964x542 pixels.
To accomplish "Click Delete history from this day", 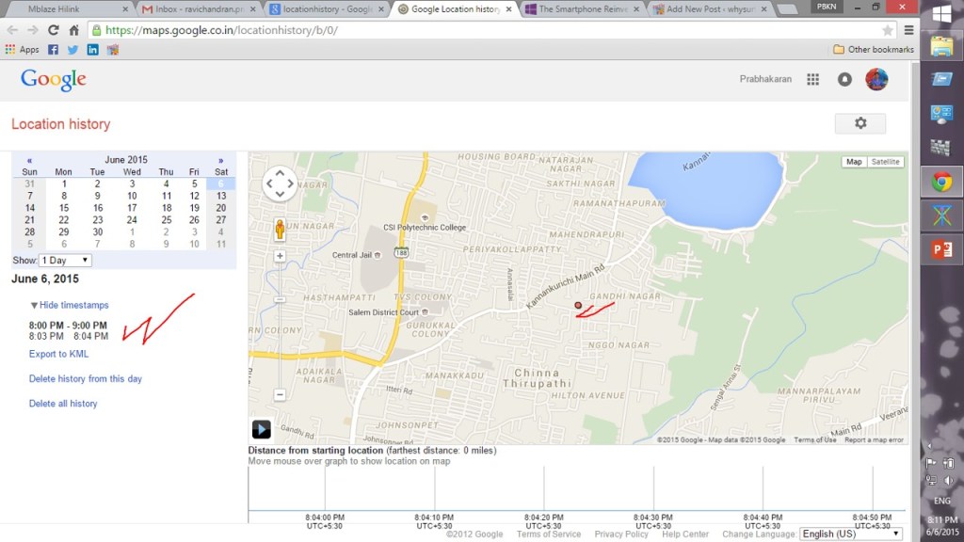I will (x=86, y=378).
